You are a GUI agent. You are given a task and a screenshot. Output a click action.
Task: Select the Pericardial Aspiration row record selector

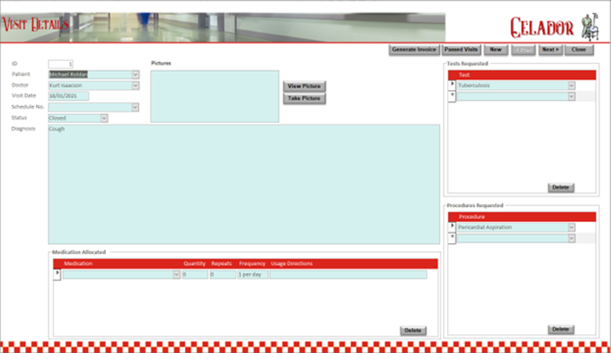click(452, 227)
